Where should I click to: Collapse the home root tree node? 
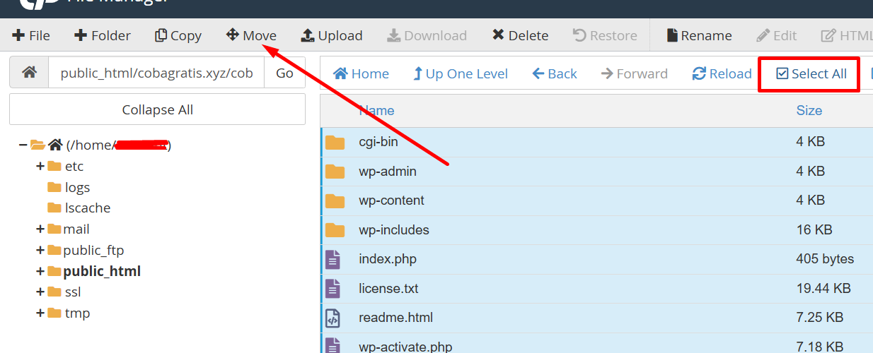23,145
